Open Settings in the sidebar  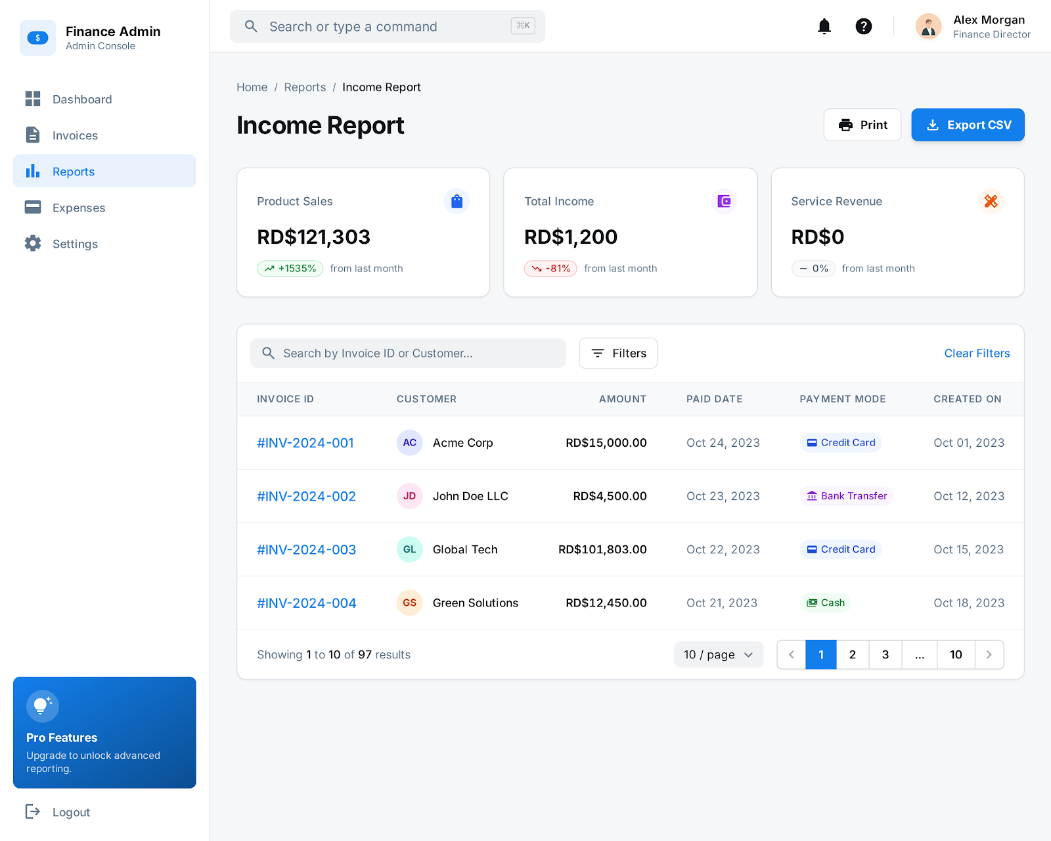coord(75,244)
